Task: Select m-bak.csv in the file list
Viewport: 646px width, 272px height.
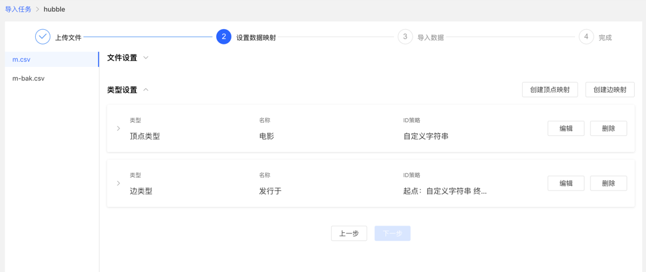Action: pyautogui.click(x=29, y=78)
